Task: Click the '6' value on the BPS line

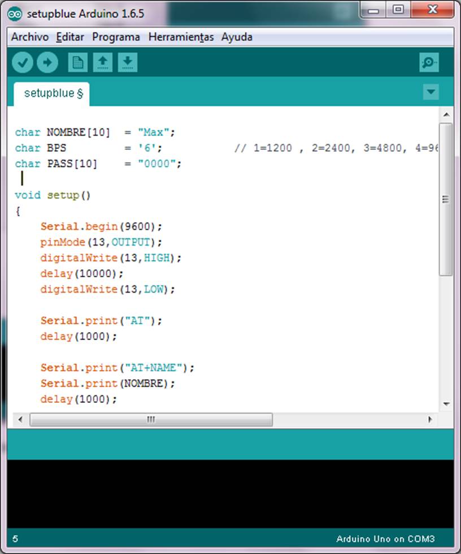Action: [147, 148]
